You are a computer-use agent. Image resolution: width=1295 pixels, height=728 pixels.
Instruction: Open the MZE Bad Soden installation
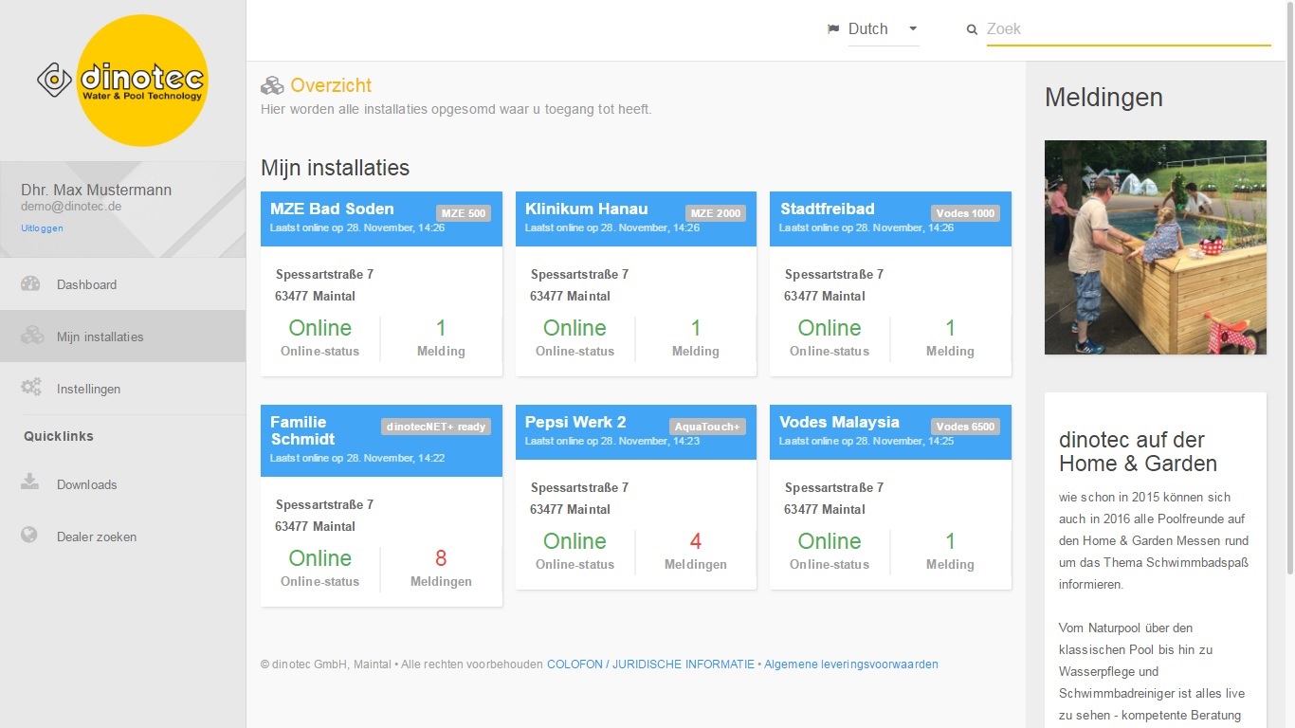(x=332, y=209)
